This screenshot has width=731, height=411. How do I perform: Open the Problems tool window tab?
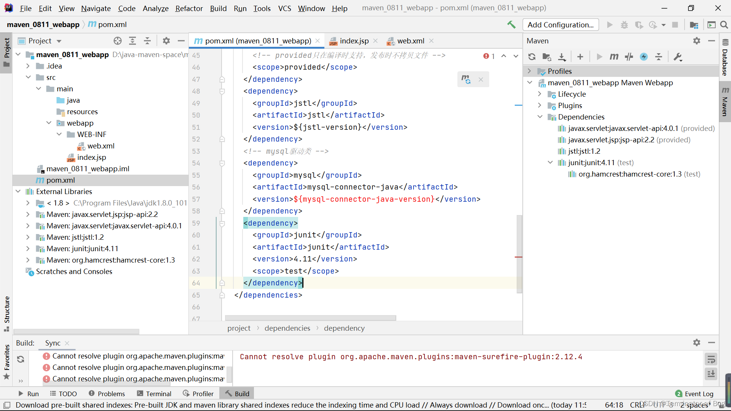(107, 393)
